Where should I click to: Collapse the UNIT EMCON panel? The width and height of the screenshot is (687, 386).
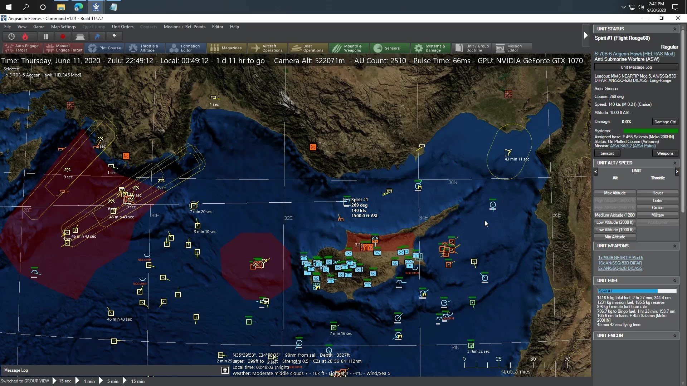[675, 336]
